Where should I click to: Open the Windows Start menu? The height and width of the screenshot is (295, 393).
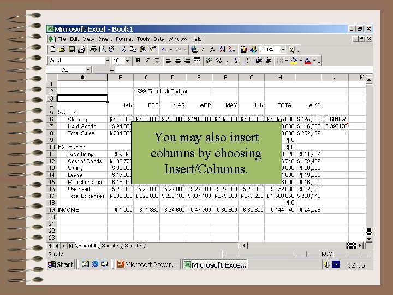click(61, 264)
